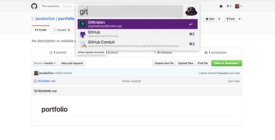Open the README.md file link
This screenshot has height=140, width=275.
click(46, 81)
